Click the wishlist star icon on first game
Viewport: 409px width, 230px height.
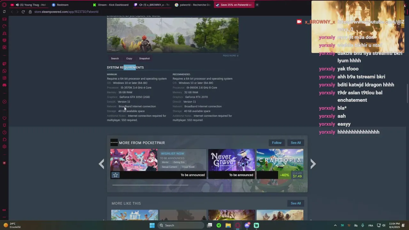[115, 175]
